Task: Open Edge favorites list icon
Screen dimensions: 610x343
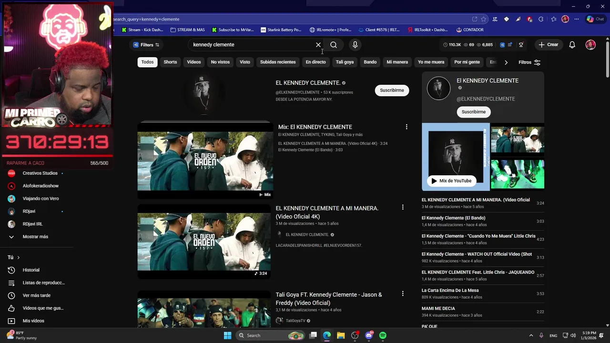Action: click(x=553, y=19)
